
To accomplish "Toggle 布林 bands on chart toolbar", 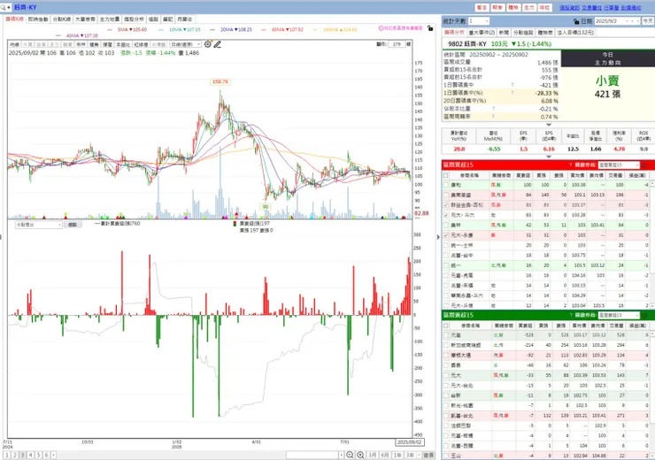I will (81, 44).
